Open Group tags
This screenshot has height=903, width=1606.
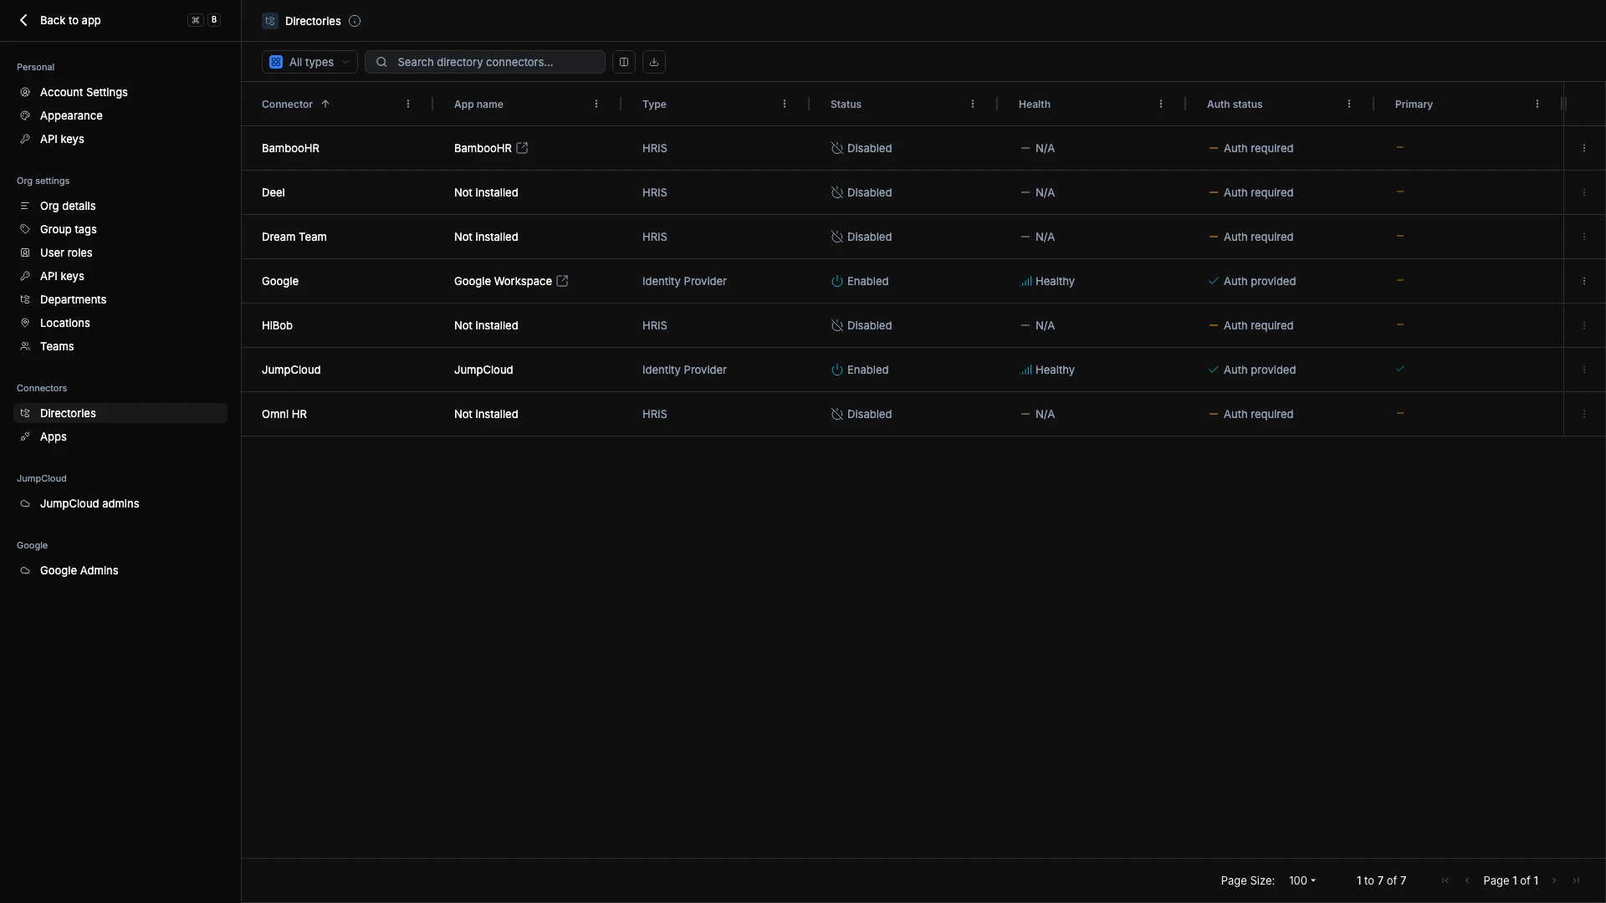(x=120, y=229)
